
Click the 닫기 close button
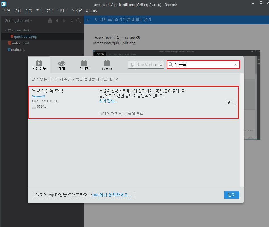click(x=231, y=195)
